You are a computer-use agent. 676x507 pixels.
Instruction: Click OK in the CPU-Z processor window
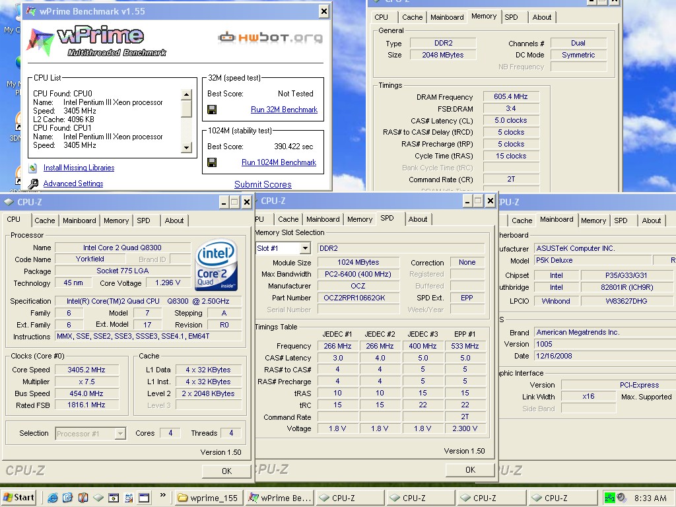227,471
